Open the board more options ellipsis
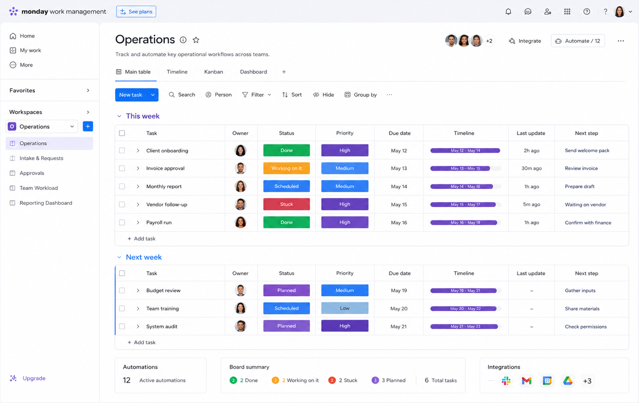This screenshot has width=639, height=403. [621, 41]
